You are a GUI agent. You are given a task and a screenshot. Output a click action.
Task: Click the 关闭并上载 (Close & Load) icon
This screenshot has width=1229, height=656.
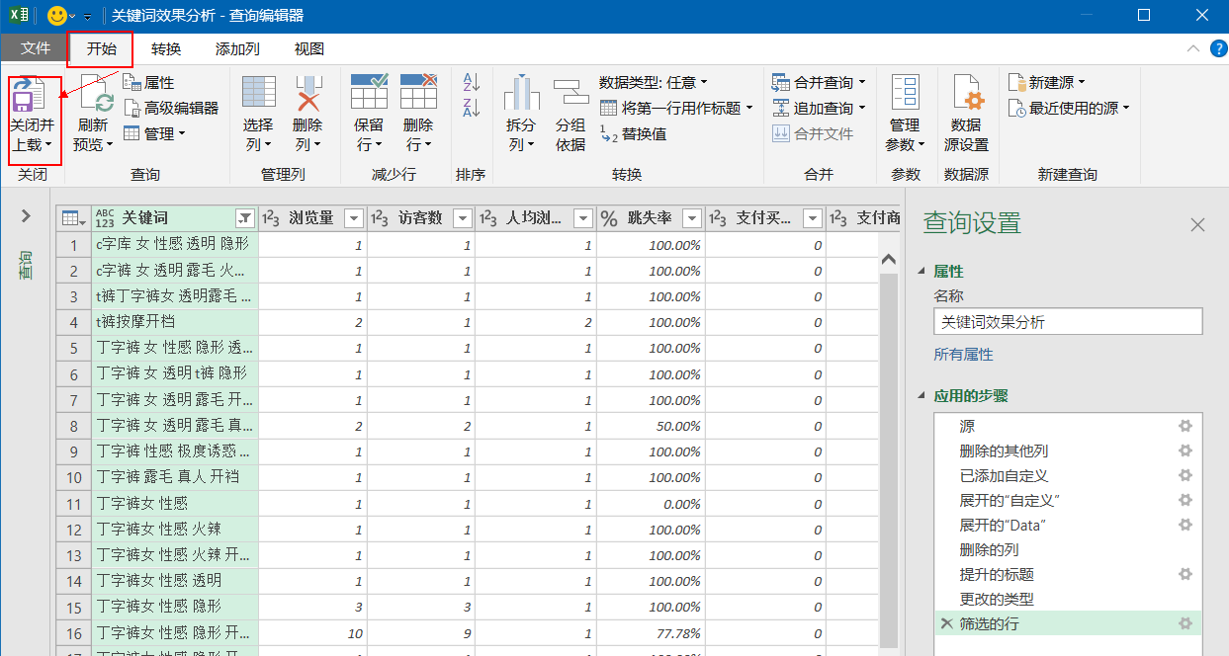coord(30,96)
